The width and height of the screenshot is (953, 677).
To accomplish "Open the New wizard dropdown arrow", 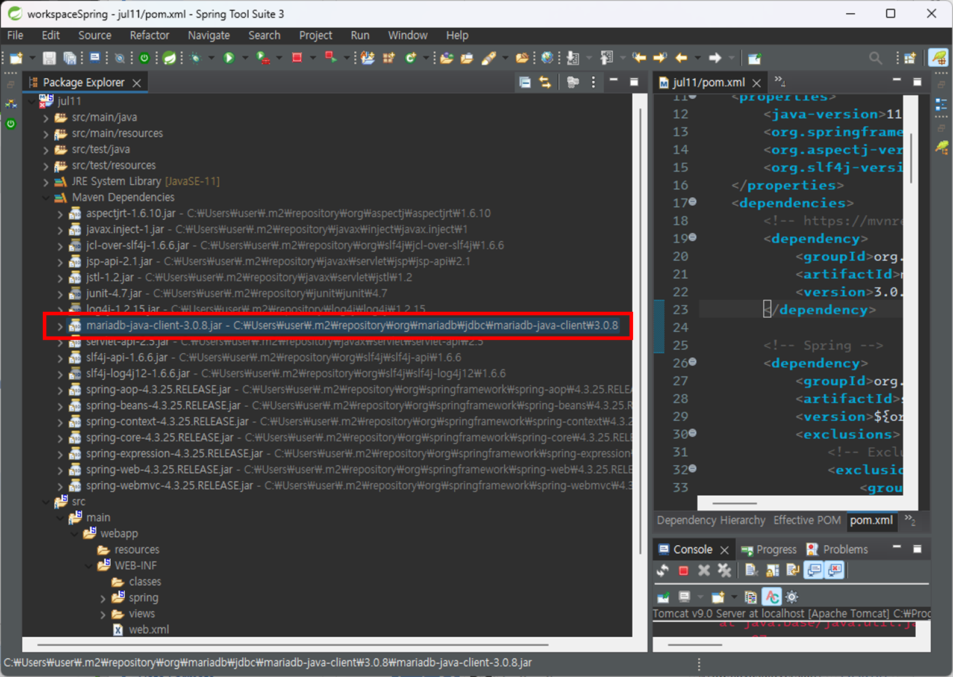I will click(32, 58).
